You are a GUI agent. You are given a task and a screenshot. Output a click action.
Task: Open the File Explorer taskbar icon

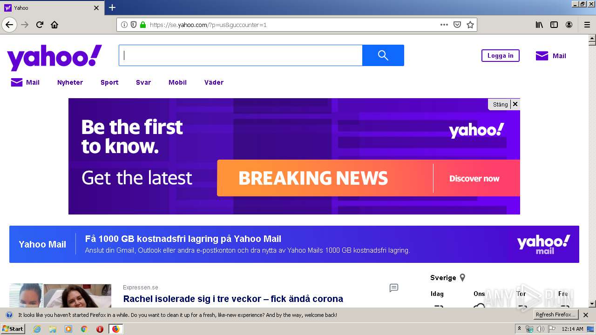[x=53, y=329]
